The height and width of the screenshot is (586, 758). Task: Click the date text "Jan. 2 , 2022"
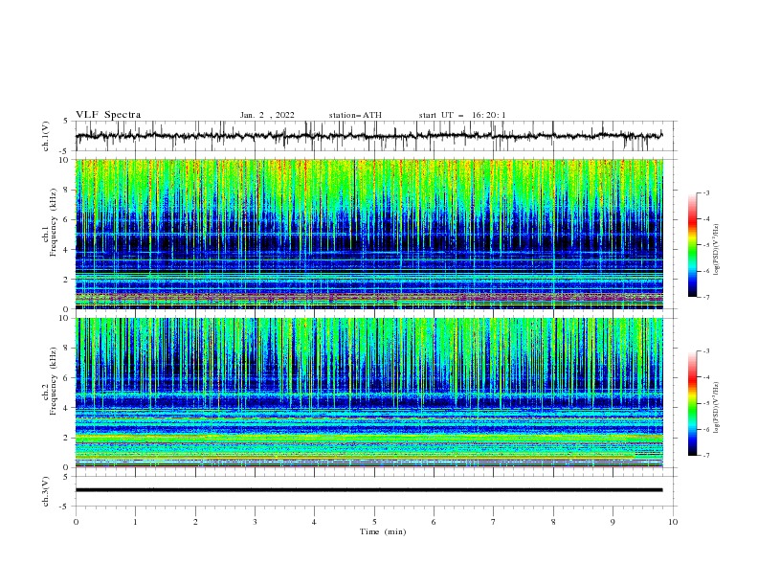pos(267,115)
